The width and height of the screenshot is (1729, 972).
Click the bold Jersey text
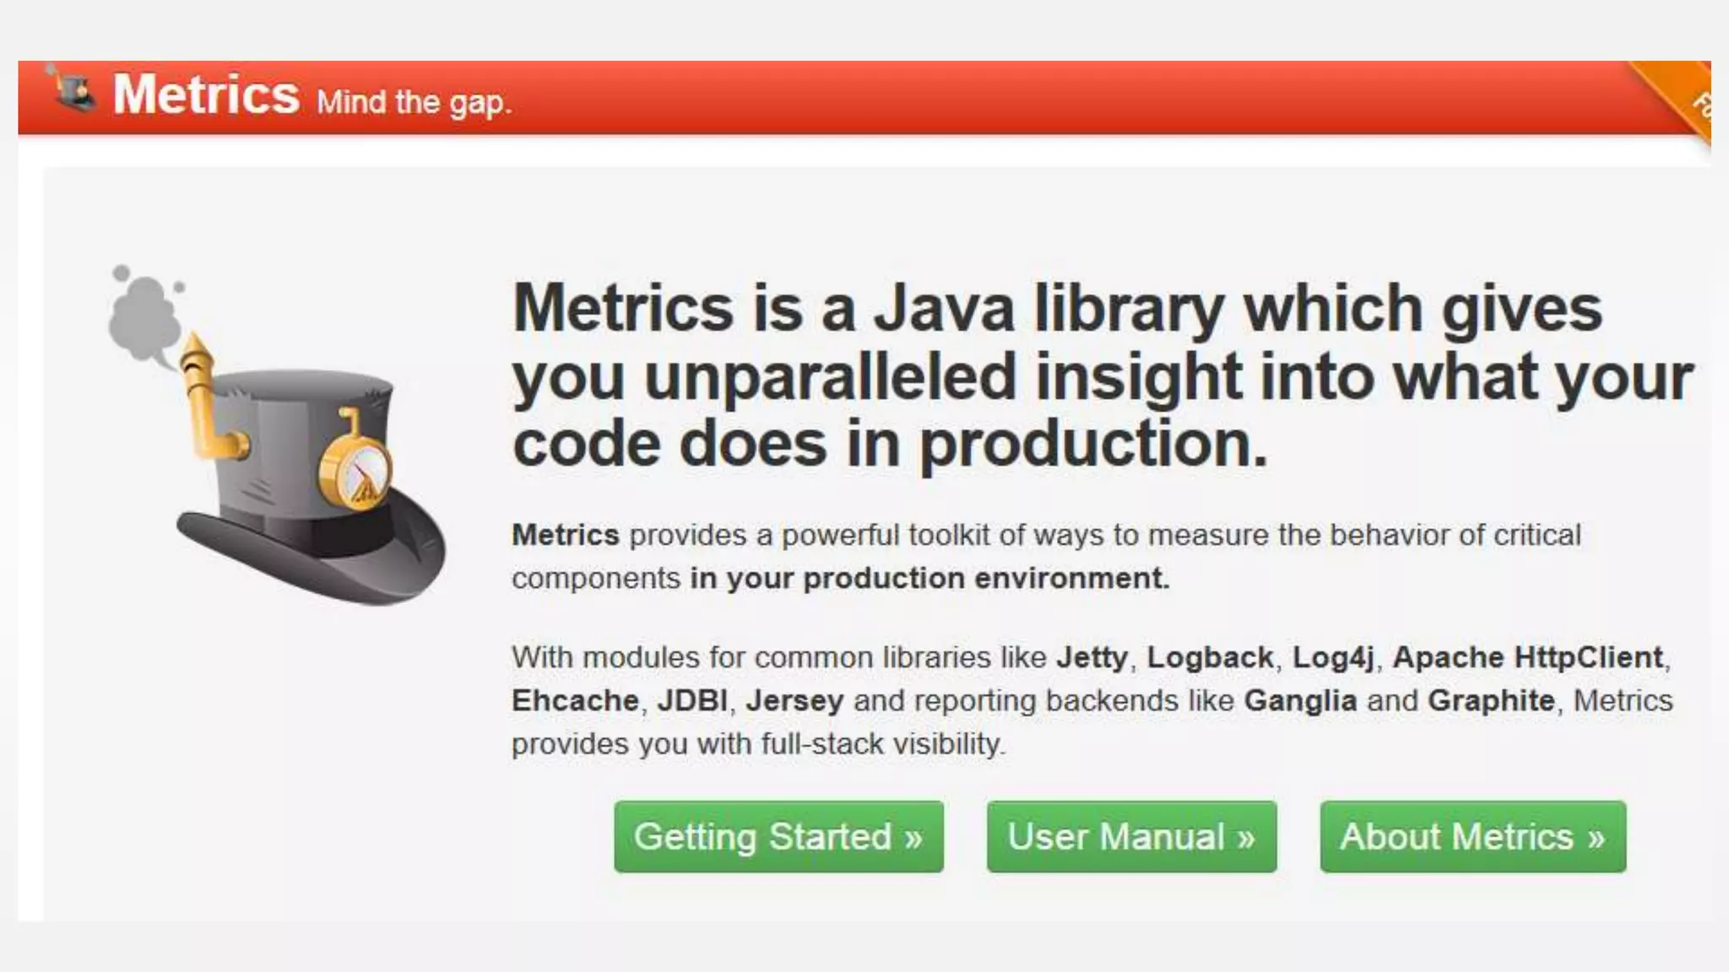coord(794,701)
